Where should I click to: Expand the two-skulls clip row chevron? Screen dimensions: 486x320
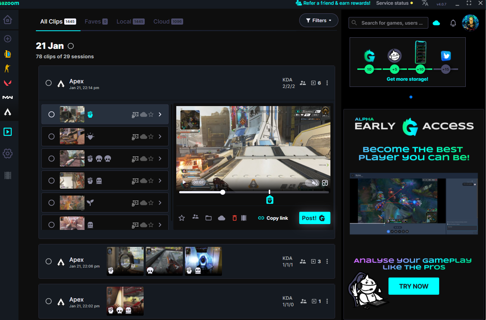(x=160, y=159)
